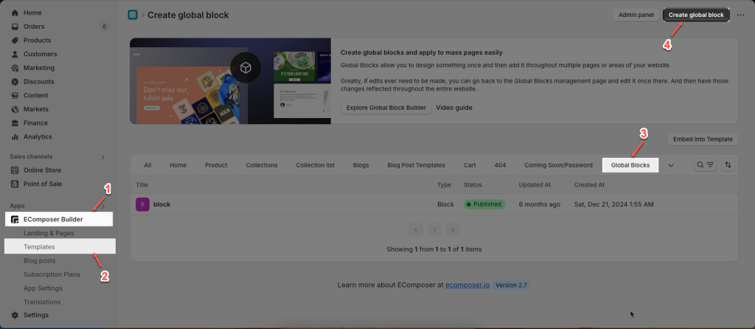This screenshot has height=329, width=755.
Task: Open the Video guide link
Action: (454, 108)
